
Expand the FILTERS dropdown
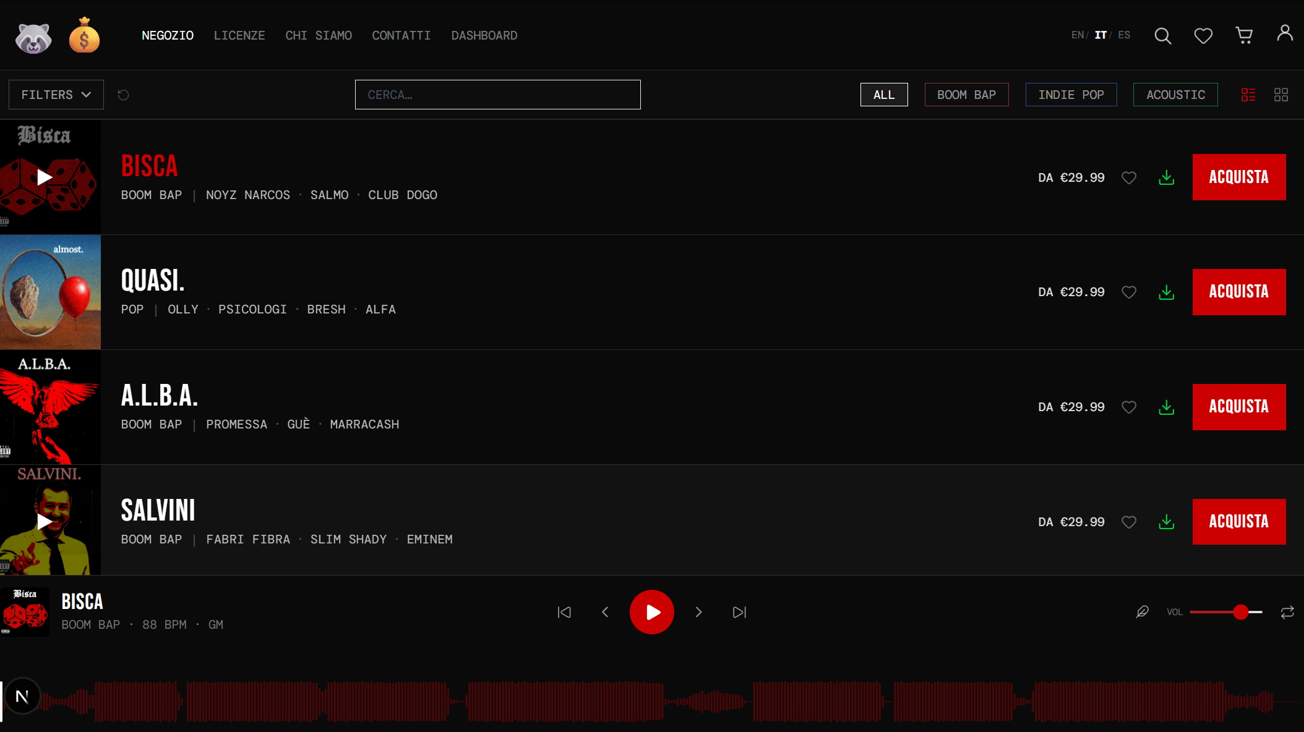tap(56, 95)
